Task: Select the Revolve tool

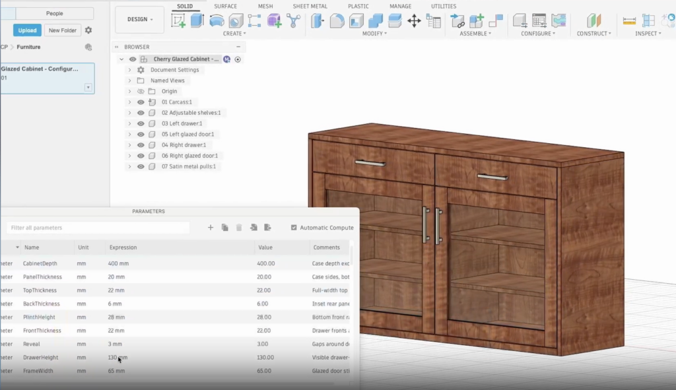Action: [217, 20]
